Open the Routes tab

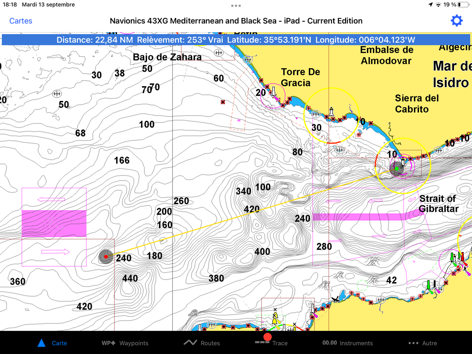202,343
